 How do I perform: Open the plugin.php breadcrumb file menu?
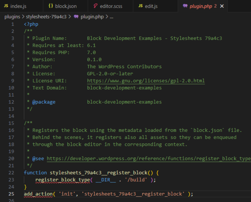pos(92,17)
